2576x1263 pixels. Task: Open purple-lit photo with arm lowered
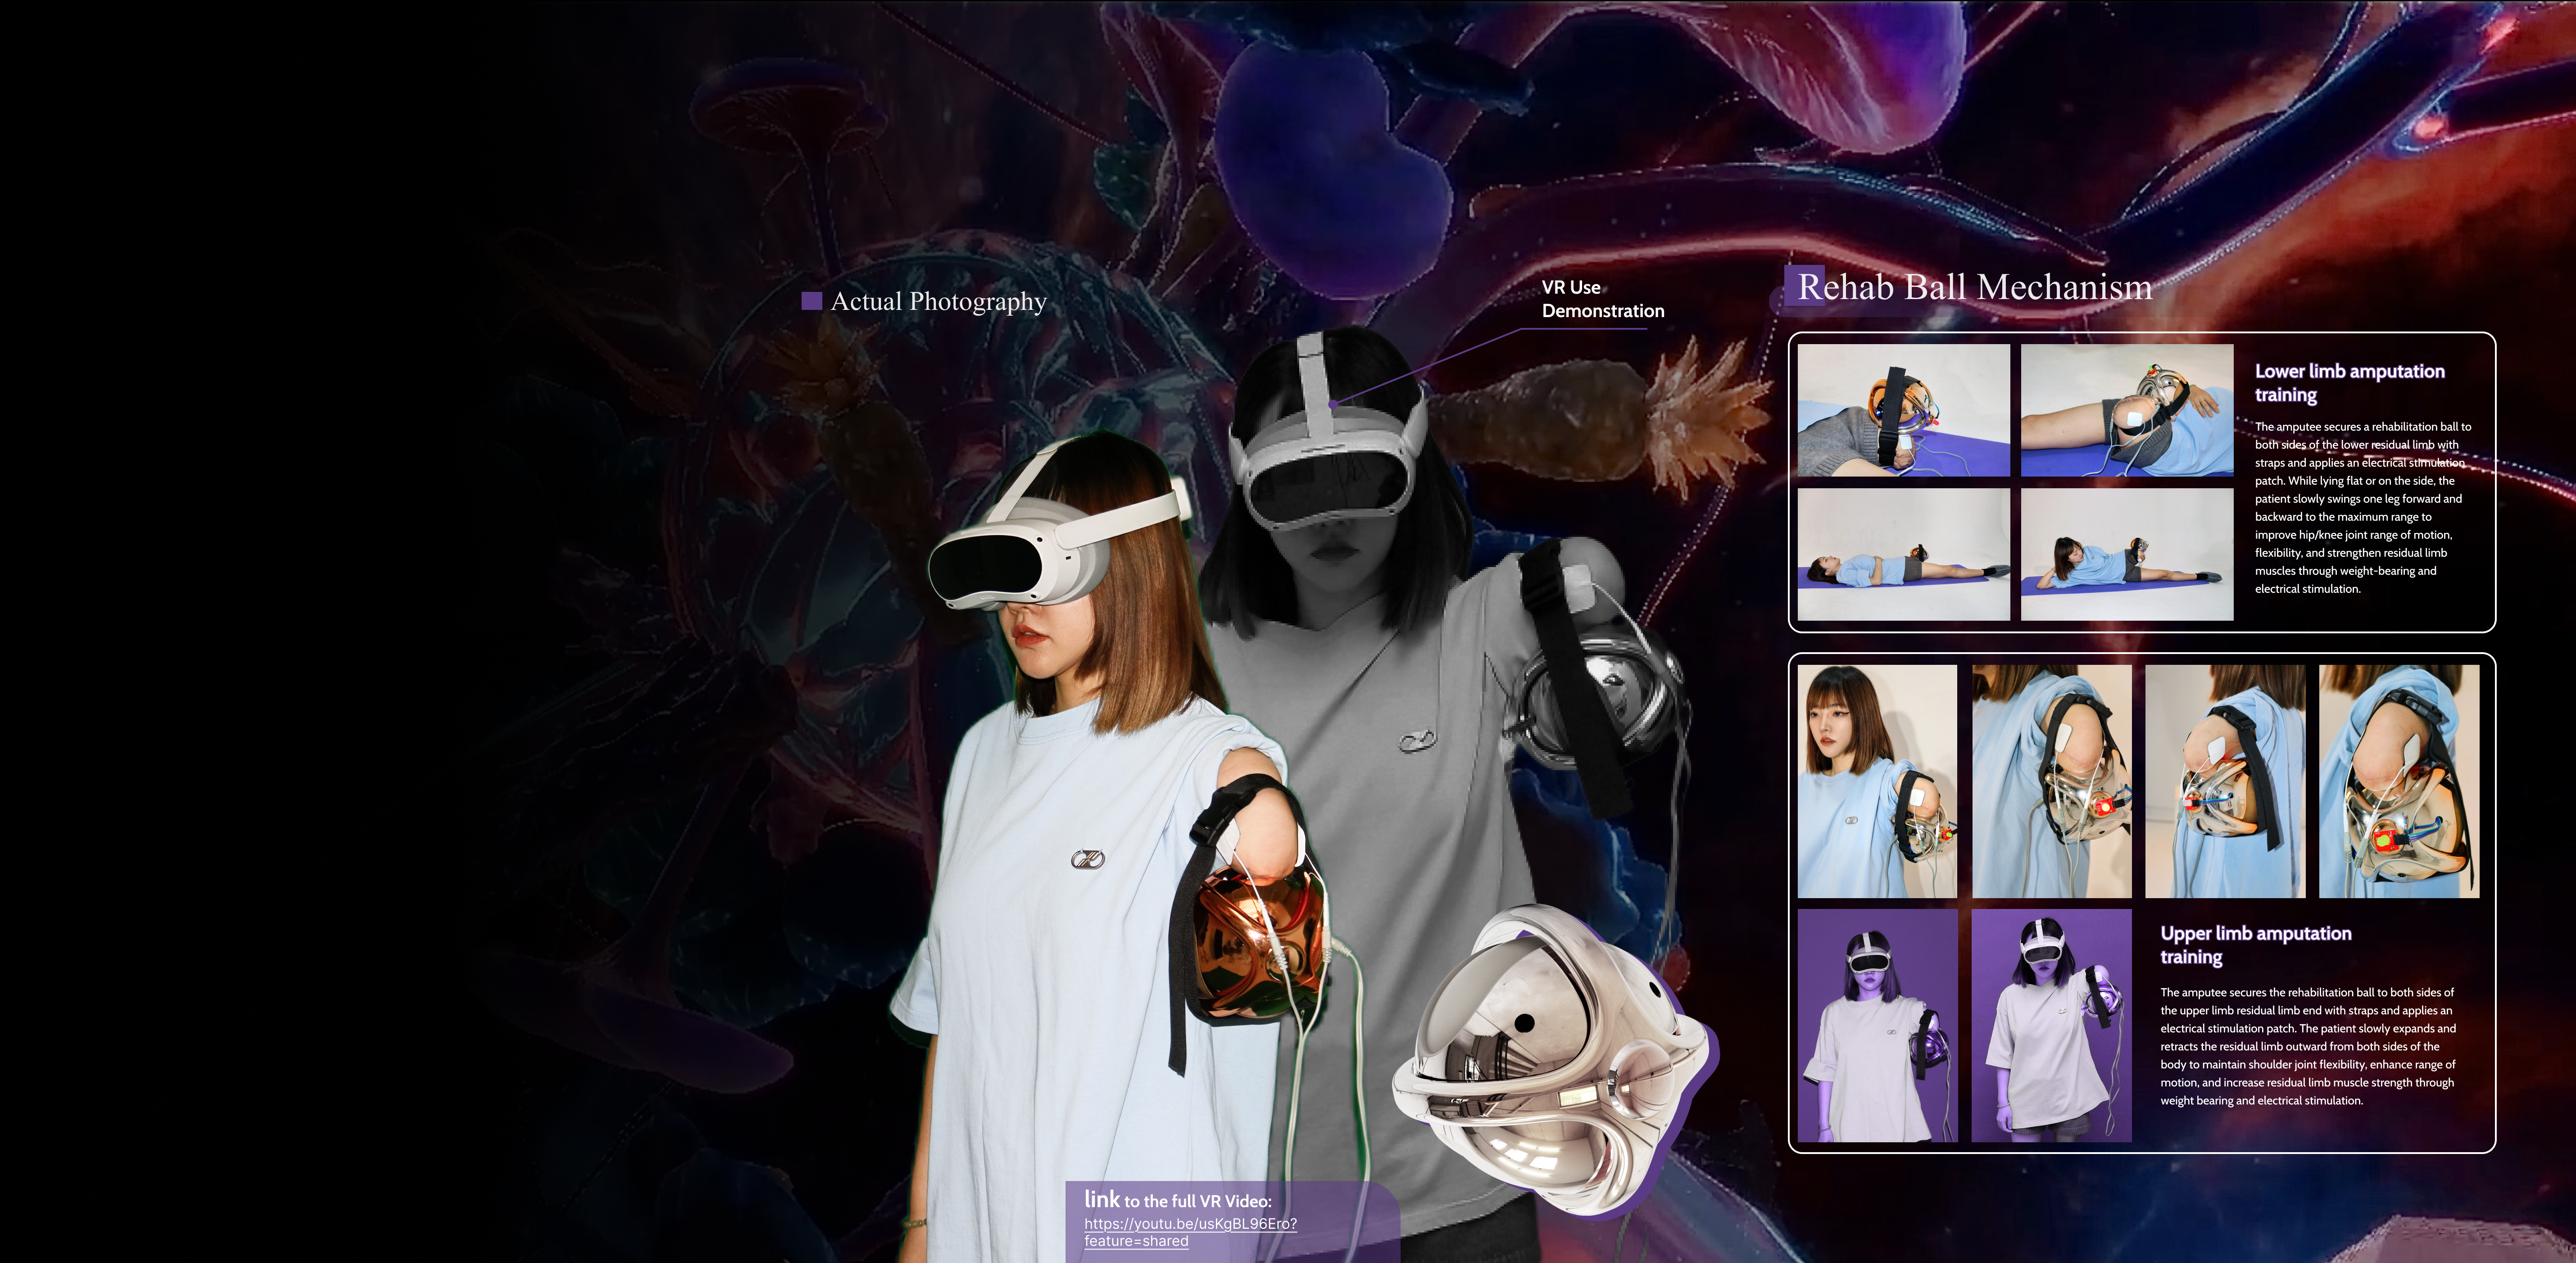pyautogui.click(x=1877, y=1026)
